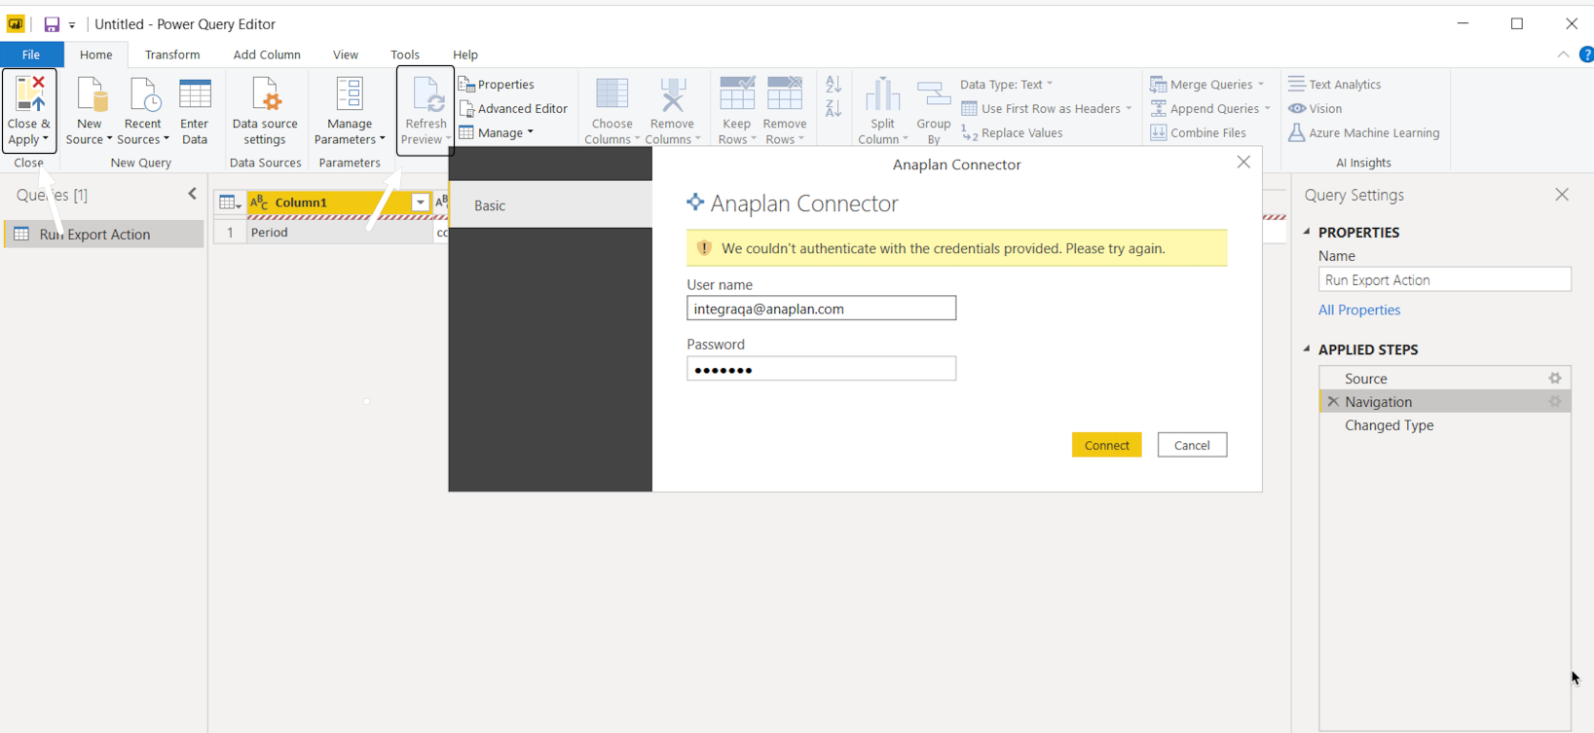This screenshot has height=733, width=1594.
Task: Click Combine Files
Action: tap(1198, 133)
